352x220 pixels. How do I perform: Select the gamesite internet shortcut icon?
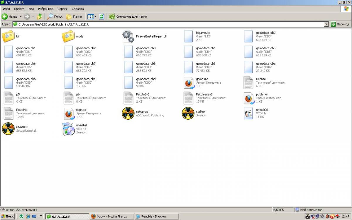click(188, 83)
